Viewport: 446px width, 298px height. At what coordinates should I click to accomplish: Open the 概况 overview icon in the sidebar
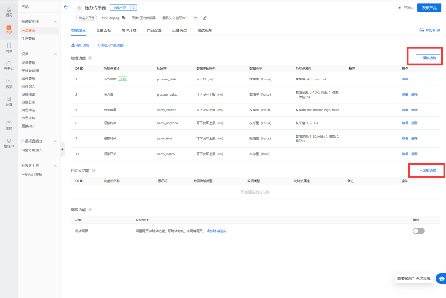[9, 11]
